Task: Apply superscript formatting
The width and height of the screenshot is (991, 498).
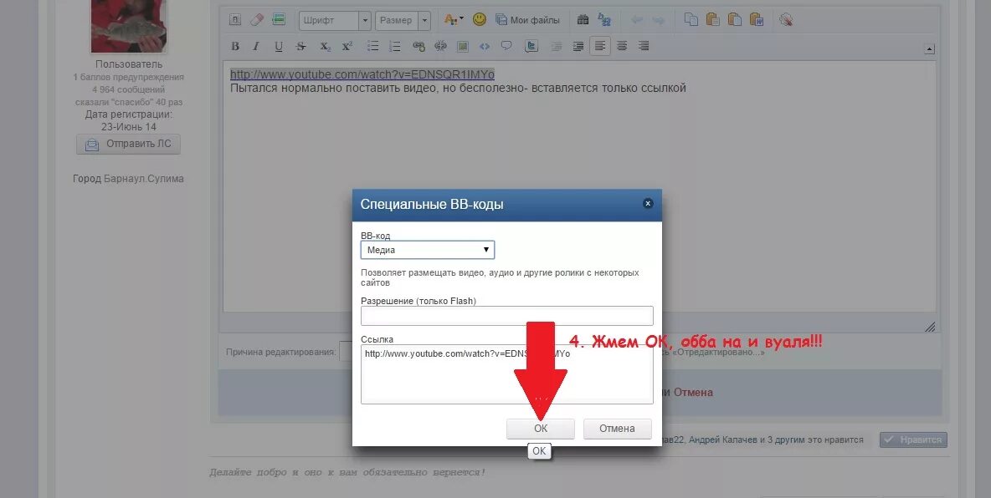Action: [347, 46]
